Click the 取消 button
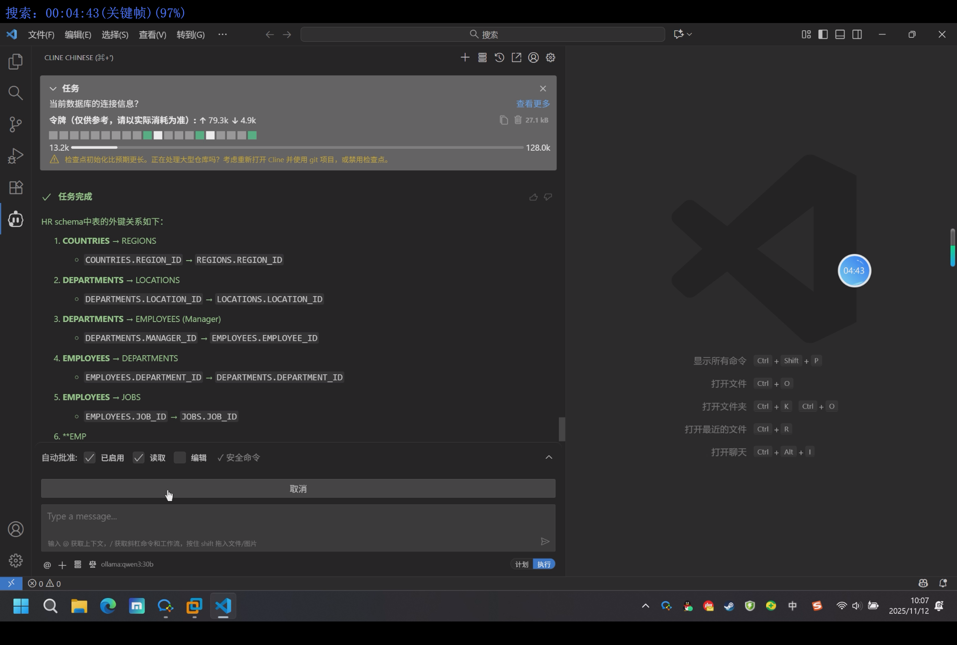The width and height of the screenshot is (957, 645). click(298, 489)
